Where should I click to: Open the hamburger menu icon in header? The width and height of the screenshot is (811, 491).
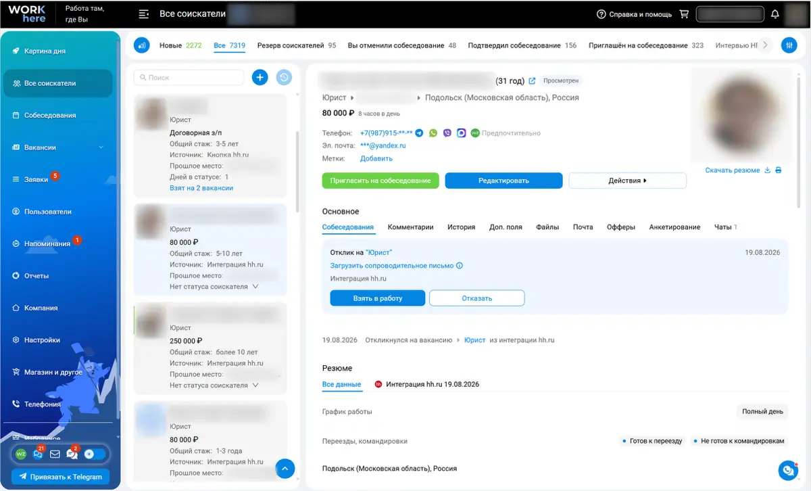pos(143,14)
